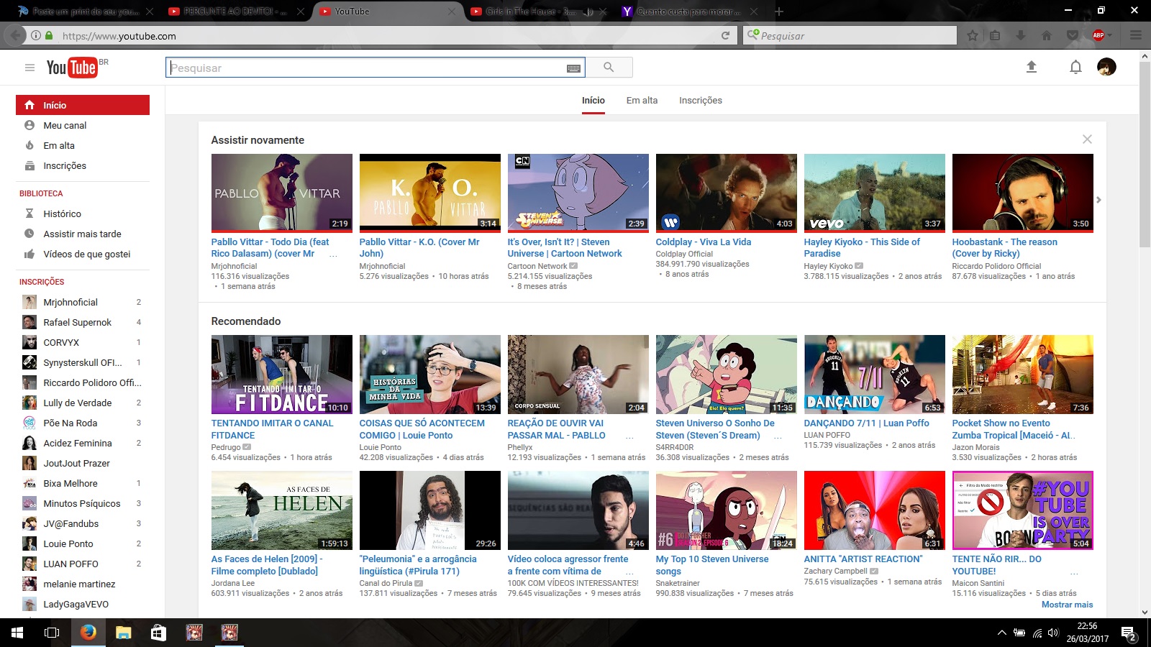
Task: Open the Pocket icon in toolbar
Action: coord(1073,35)
